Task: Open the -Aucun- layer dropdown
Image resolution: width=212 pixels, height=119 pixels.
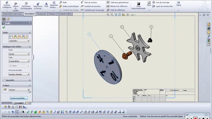Action: coord(19,90)
